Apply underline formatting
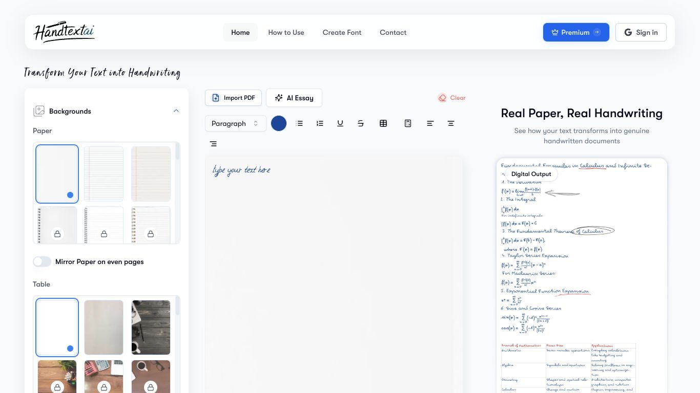Image resolution: width=700 pixels, height=393 pixels. coord(340,123)
